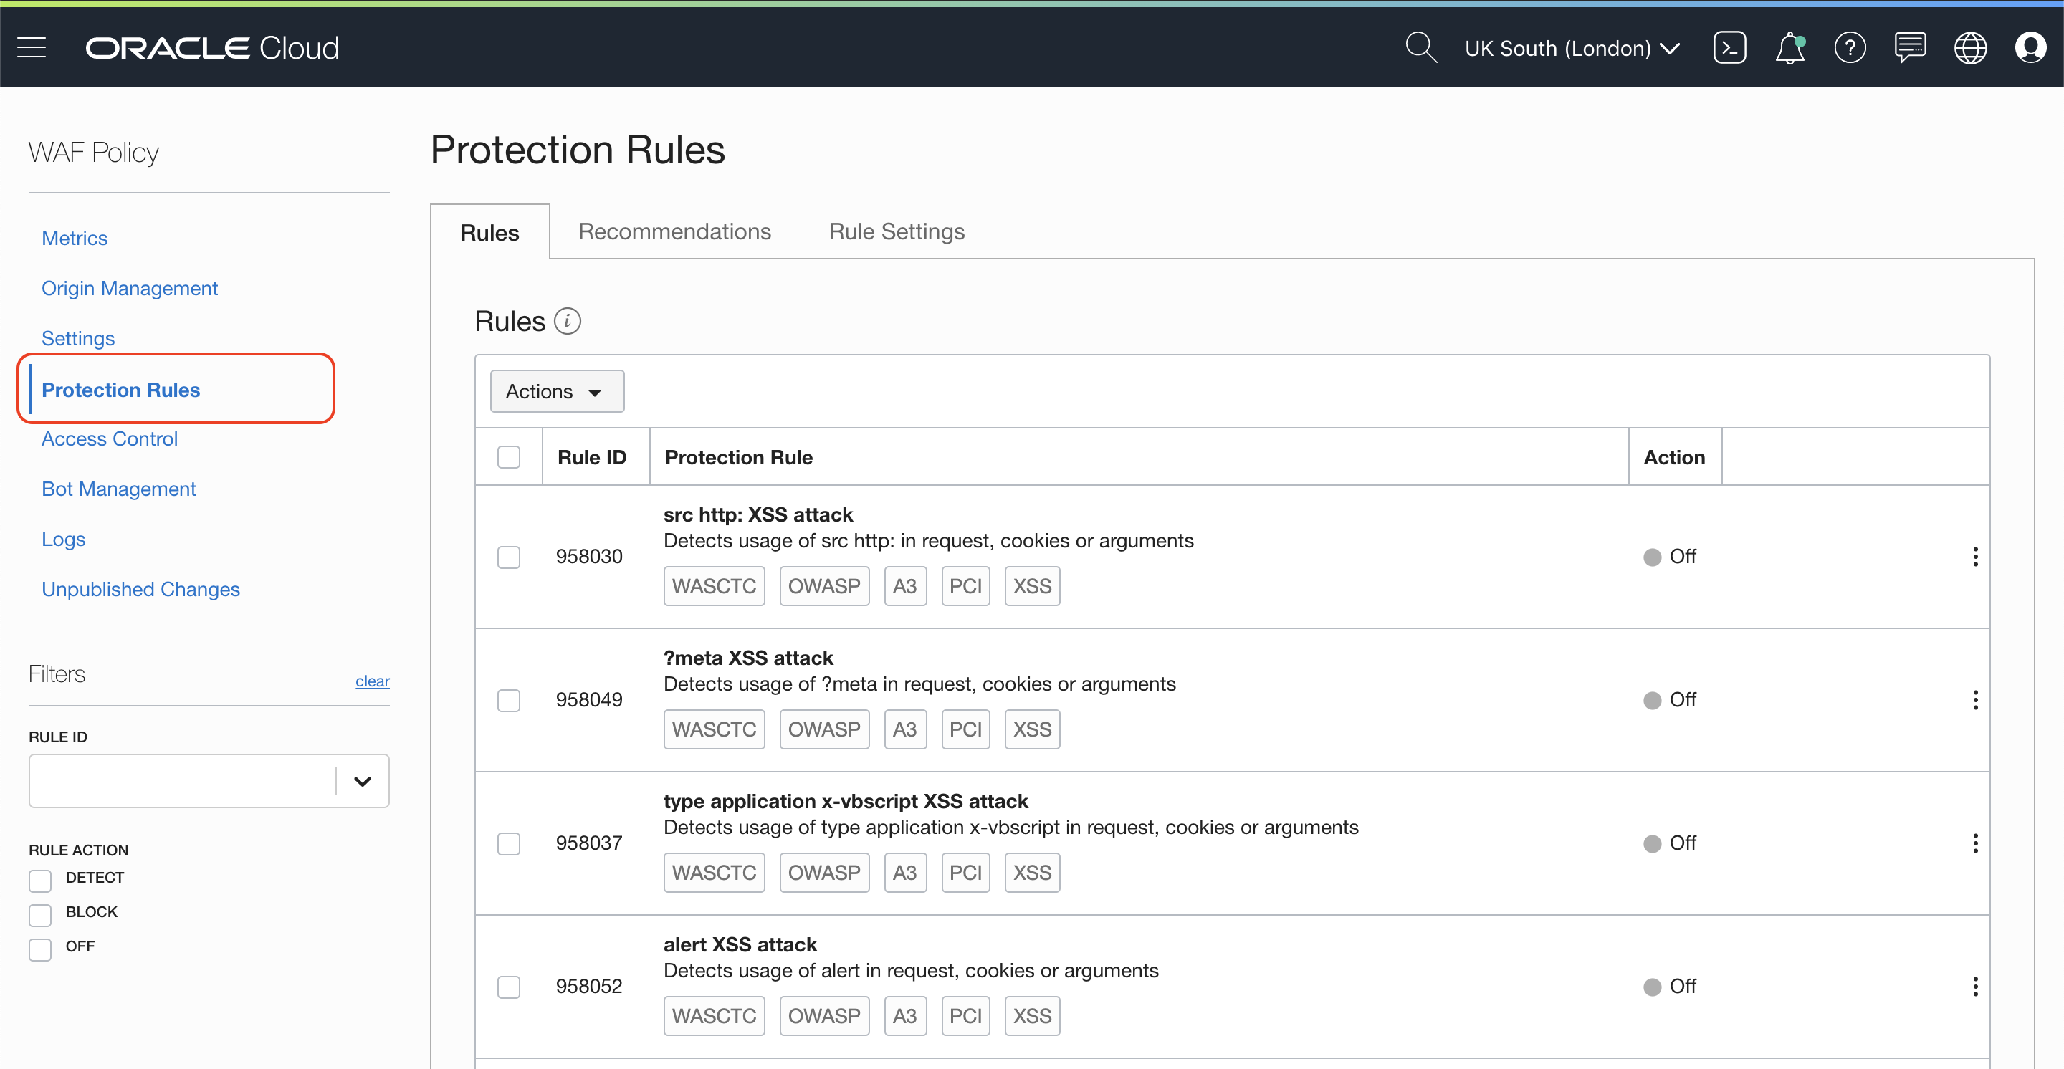The width and height of the screenshot is (2064, 1069).
Task: Click the language globe icon
Action: click(x=1970, y=48)
